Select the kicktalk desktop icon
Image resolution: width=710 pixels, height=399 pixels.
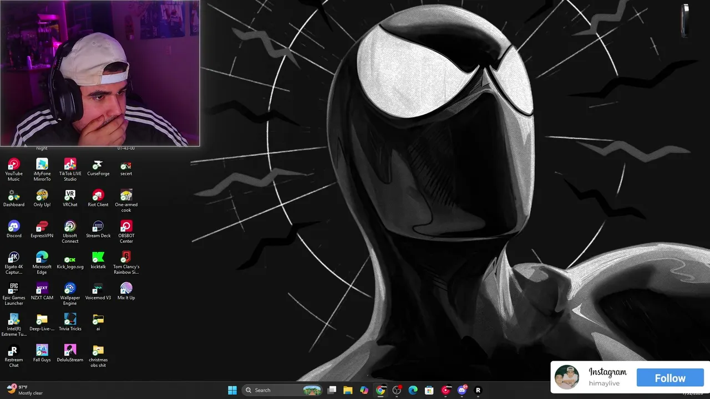coord(98,260)
